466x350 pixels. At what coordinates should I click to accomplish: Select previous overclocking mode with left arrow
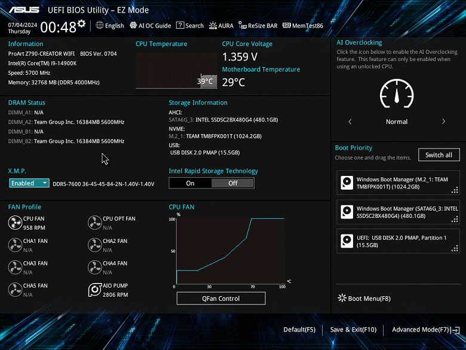pos(350,121)
